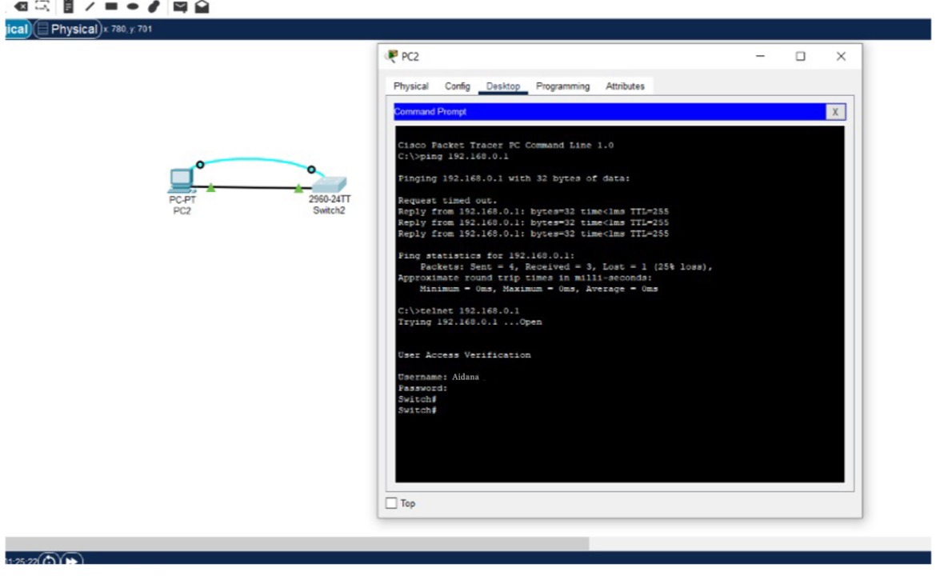Click the Power Cycle Devices button
This screenshot has width=936, height=588.
(x=49, y=560)
